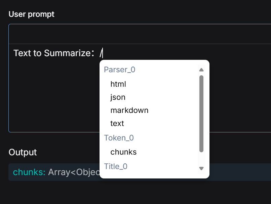Image resolution: width=271 pixels, height=204 pixels.
Task: Click the variable list scroll-down arrow
Action: pos(201,168)
